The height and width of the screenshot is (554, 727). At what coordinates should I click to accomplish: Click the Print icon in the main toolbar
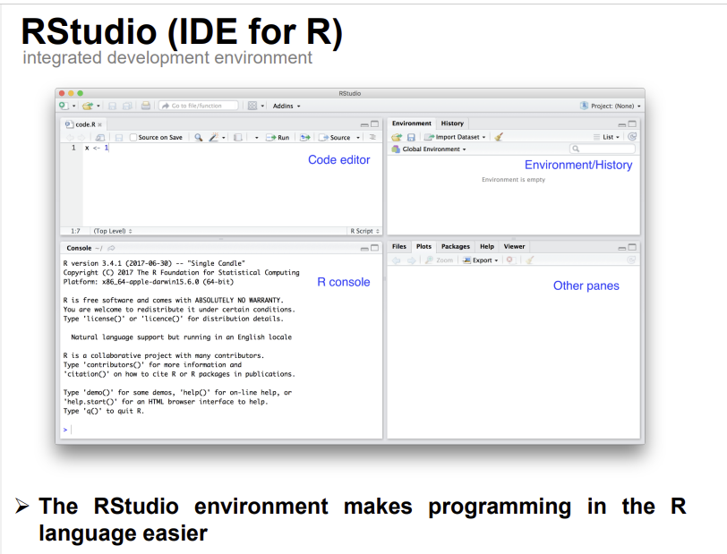(146, 106)
